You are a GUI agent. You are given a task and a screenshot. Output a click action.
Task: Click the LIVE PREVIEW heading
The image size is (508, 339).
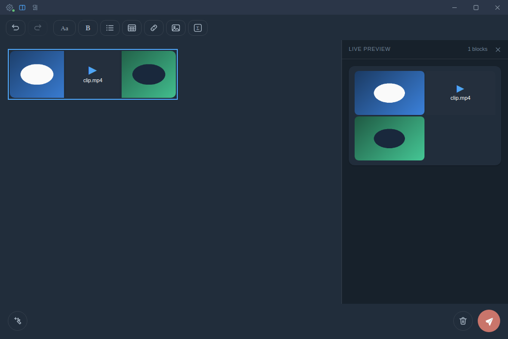pyautogui.click(x=369, y=49)
